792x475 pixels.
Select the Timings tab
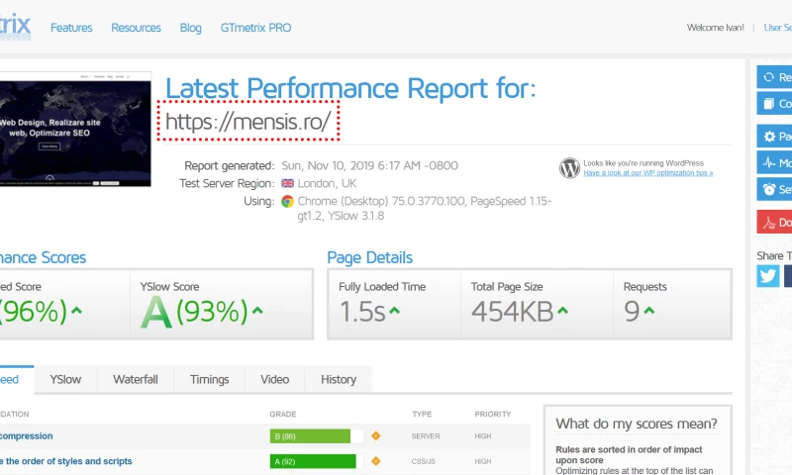click(x=209, y=379)
